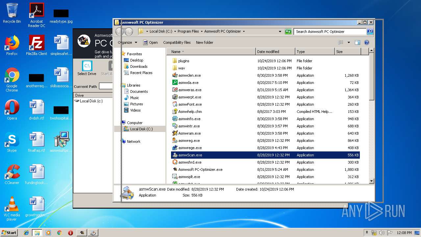The image size is (421, 237).
Task: Sort by Size column header
Action: coord(348,52)
